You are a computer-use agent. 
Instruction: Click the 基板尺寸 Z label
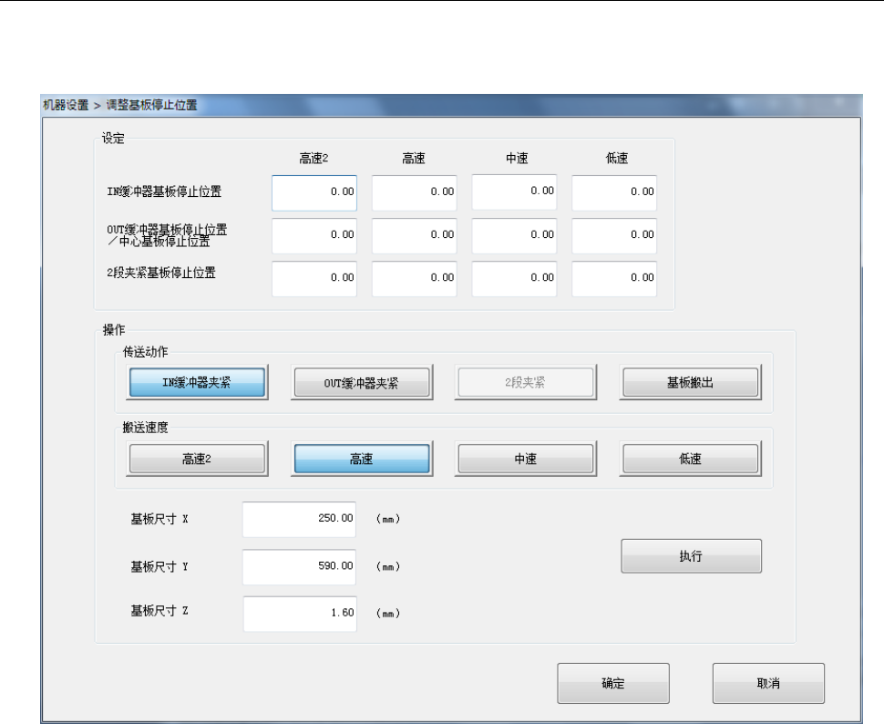[x=159, y=611]
